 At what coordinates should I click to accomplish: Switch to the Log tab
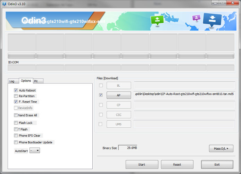[x=13, y=81]
